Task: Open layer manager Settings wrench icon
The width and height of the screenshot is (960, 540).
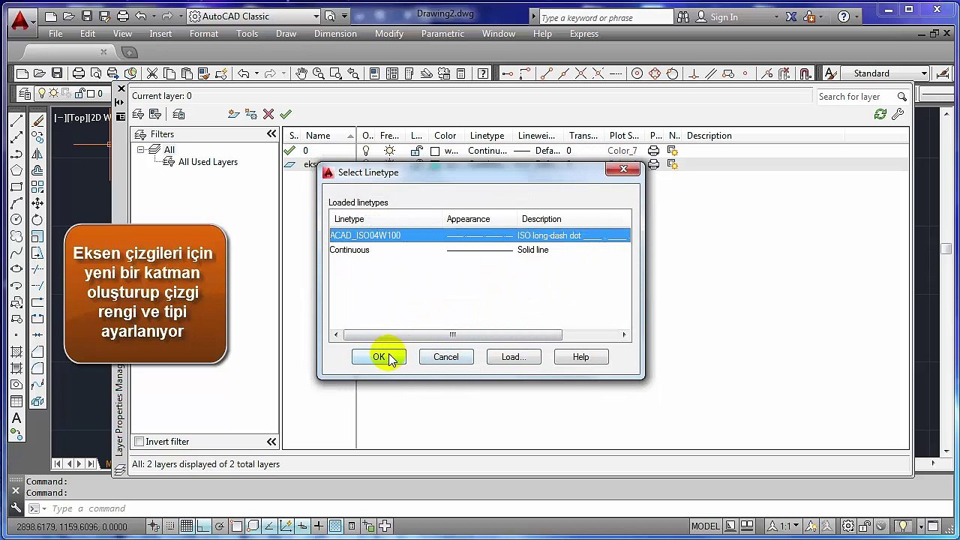Action: (898, 114)
